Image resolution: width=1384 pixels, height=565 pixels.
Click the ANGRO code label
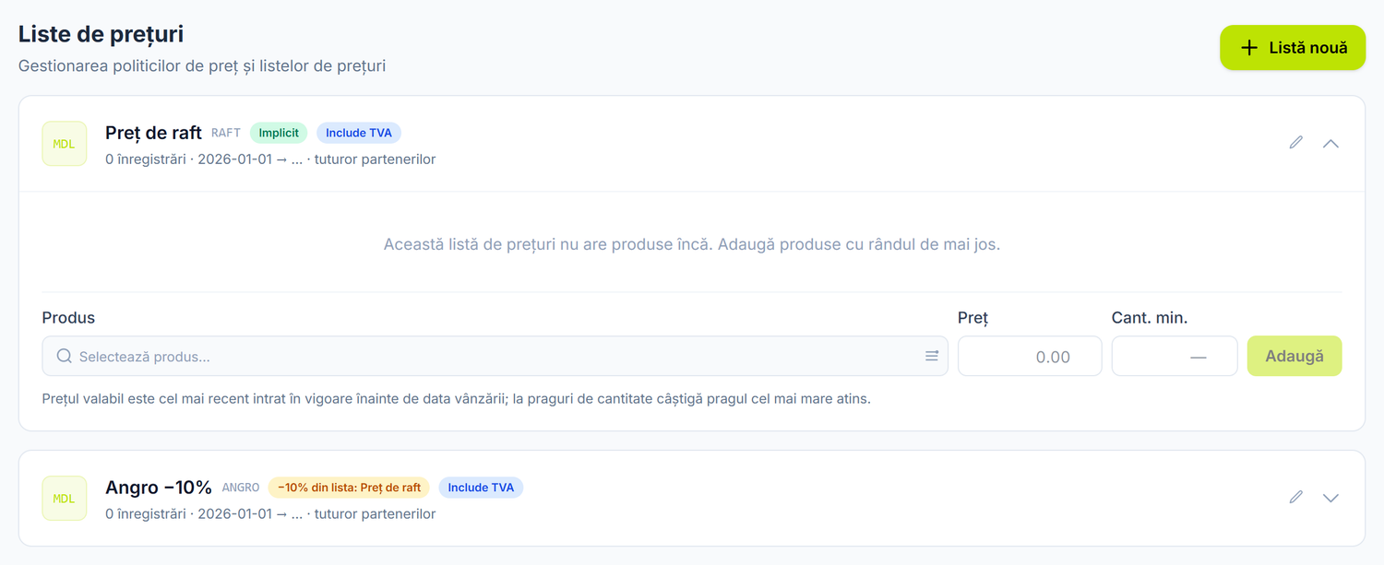point(241,488)
